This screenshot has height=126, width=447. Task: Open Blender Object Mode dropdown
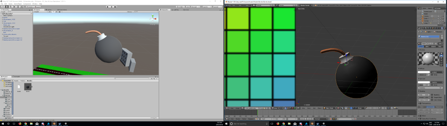(x=330, y=108)
